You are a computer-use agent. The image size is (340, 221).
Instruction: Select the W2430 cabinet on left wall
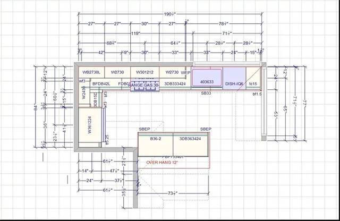84,93
